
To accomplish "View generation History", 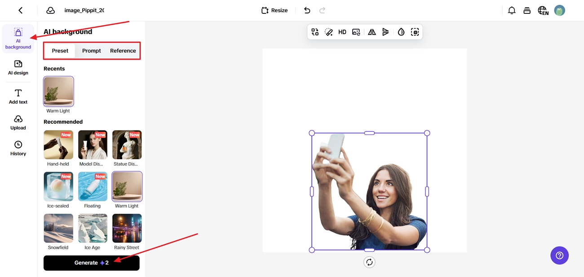I will tap(18, 148).
